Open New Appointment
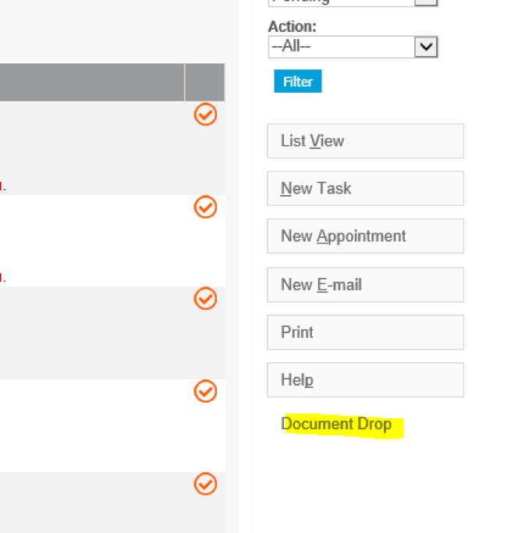 365,236
